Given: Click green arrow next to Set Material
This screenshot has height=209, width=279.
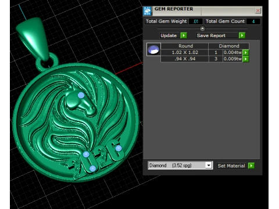Looking at the screenshot, I should (251, 165).
